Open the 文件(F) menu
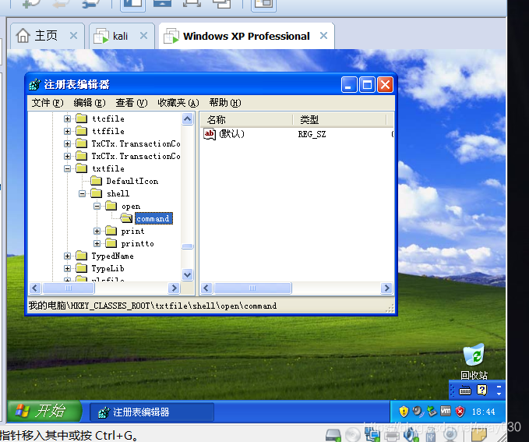 coord(48,103)
